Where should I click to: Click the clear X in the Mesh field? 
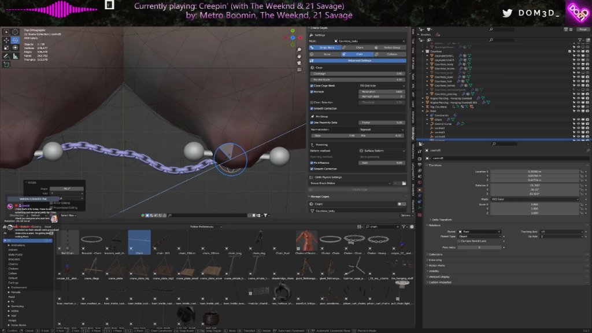404,41
